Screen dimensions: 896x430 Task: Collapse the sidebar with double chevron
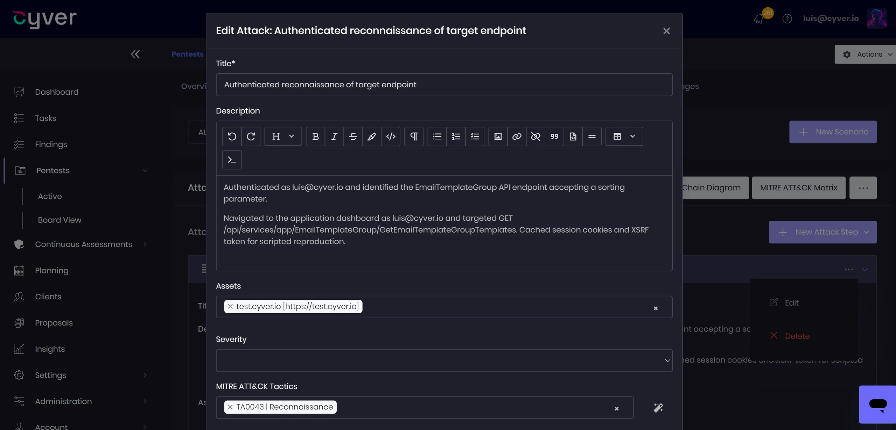pyautogui.click(x=135, y=54)
